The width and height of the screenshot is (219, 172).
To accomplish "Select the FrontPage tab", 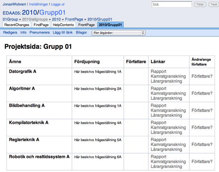I will pyautogui.click(x=86, y=25).
